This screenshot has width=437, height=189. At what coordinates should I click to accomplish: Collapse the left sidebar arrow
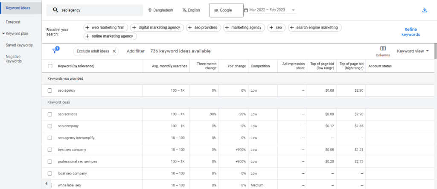pos(47,183)
